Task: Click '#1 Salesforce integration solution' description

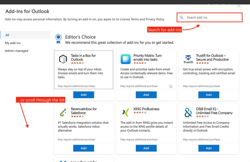Action: (83, 127)
